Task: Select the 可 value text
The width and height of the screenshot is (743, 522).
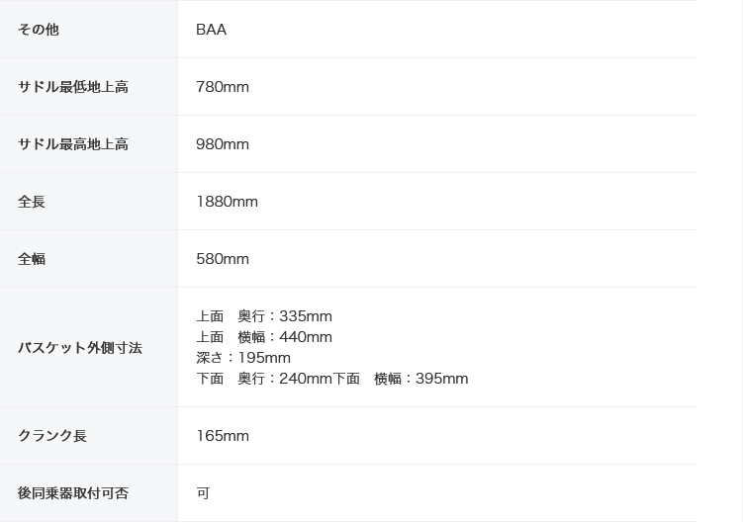Action: pyautogui.click(x=203, y=493)
